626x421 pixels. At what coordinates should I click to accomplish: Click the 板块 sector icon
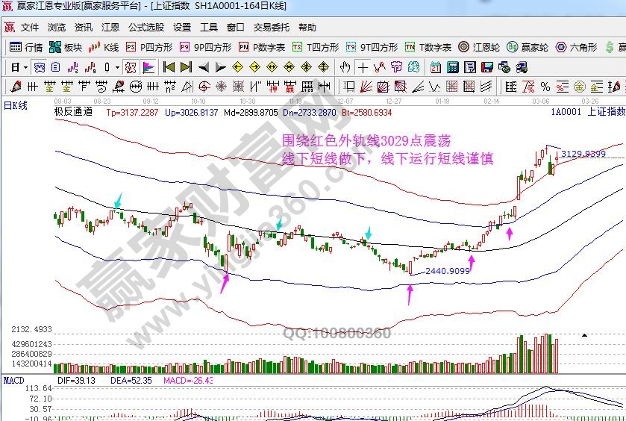click(65, 47)
